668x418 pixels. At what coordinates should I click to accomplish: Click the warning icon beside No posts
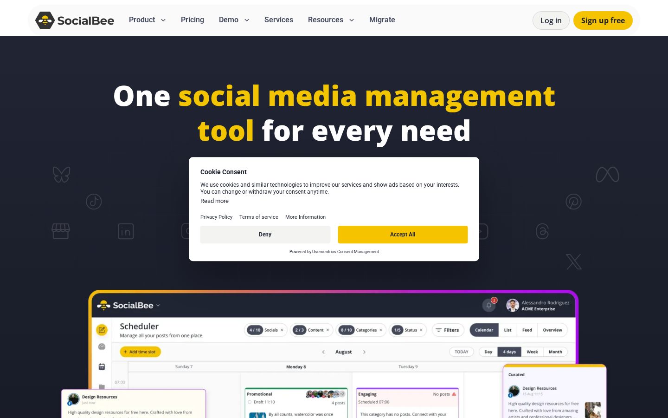(x=454, y=394)
